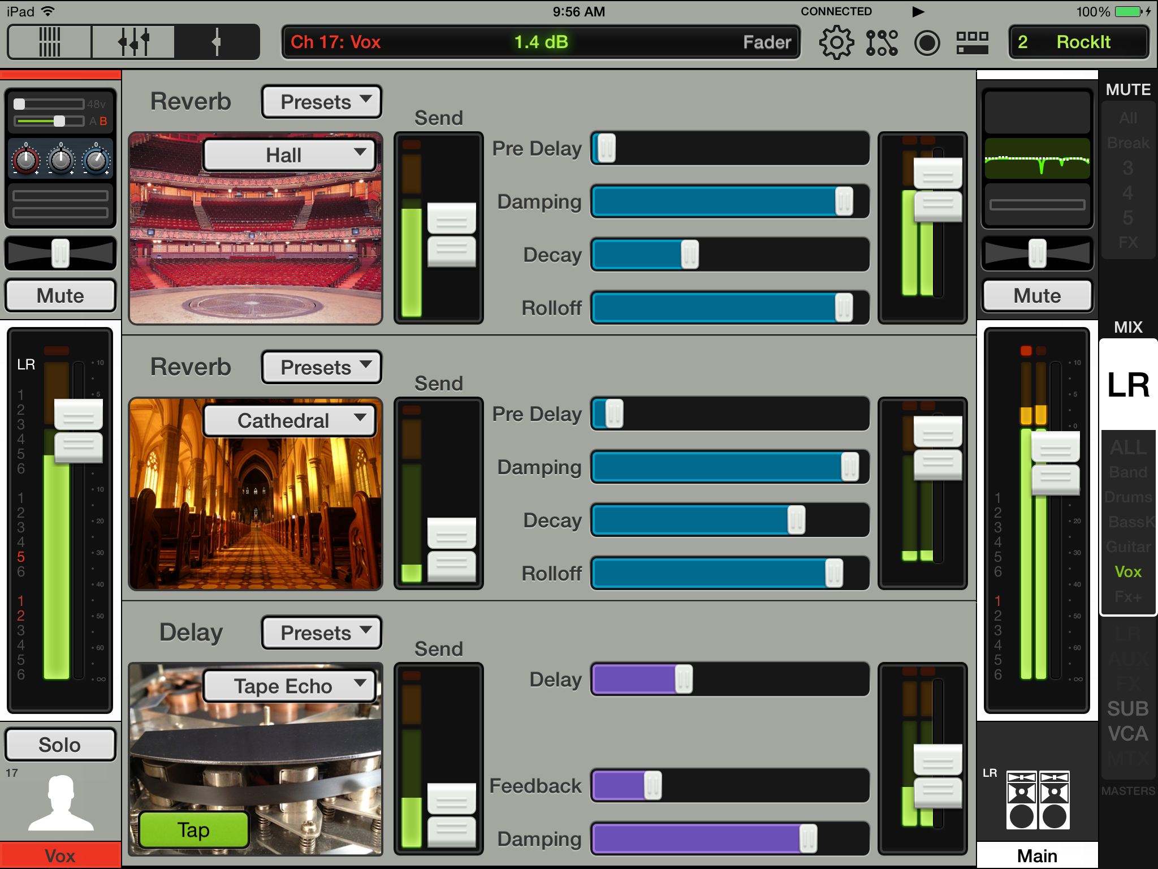Expand the Cathedral reverb type dropdown
The height and width of the screenshot is (869, 1158).
coord(289,420)
